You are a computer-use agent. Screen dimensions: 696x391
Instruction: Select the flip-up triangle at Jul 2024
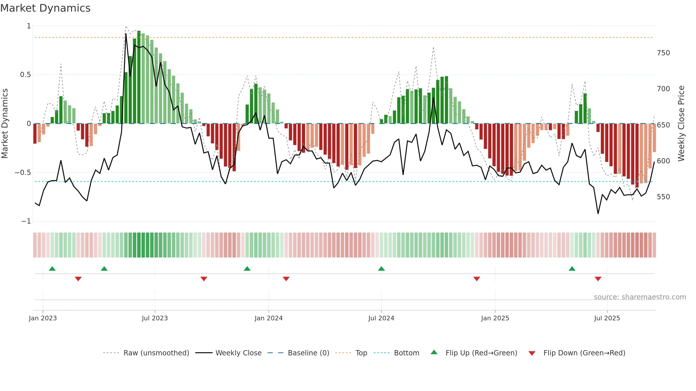coord(381,269)
